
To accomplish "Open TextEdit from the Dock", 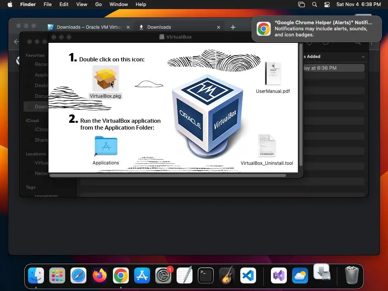I will pyautogui.click(x=185, y=275).
